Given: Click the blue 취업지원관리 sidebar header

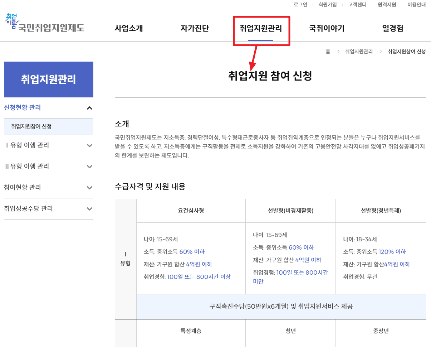Looking at the screenshot, I should (48, 79).
